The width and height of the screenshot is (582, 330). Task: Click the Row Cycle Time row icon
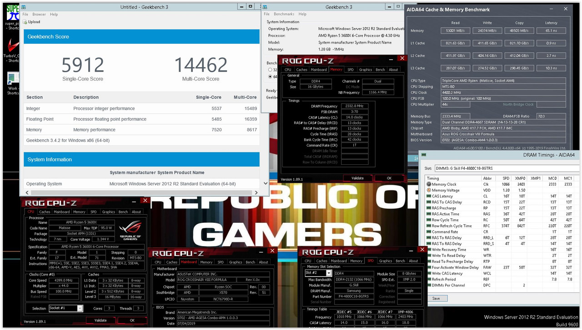pos(429,220)
